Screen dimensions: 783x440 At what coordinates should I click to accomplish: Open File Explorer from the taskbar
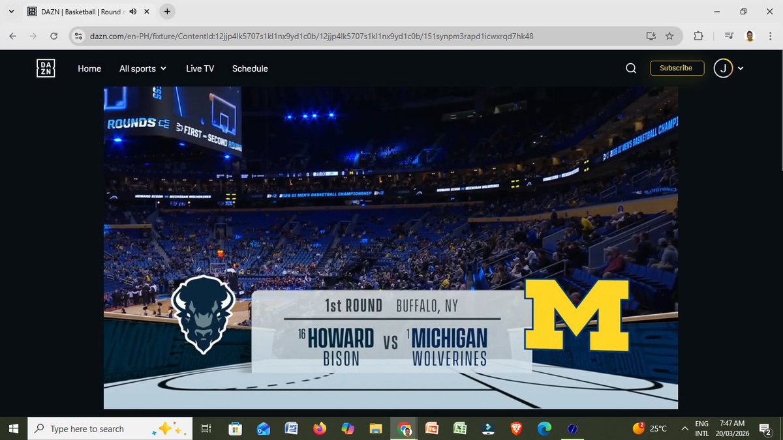375,428
